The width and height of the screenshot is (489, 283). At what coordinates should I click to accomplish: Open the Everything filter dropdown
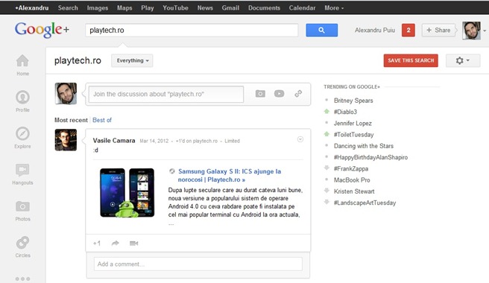coord(132,60)
